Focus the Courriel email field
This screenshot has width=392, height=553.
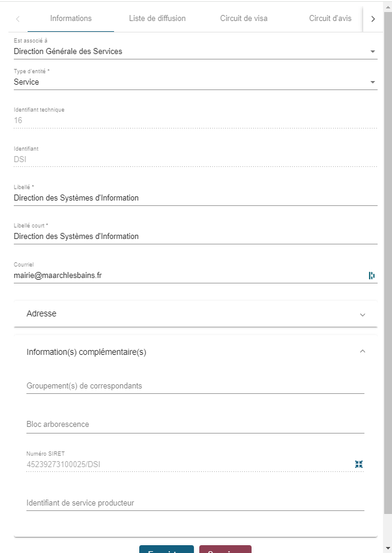click(x=186, y=276)
